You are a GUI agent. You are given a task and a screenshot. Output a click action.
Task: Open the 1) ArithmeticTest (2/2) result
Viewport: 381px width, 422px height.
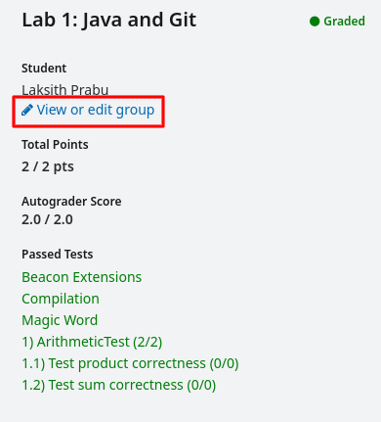coord(92,342)
